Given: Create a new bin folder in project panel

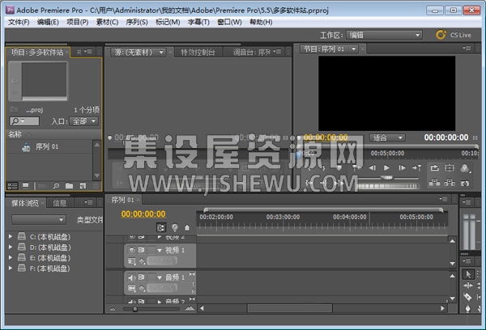Looking at the screenshot, I should pos(70,186).
